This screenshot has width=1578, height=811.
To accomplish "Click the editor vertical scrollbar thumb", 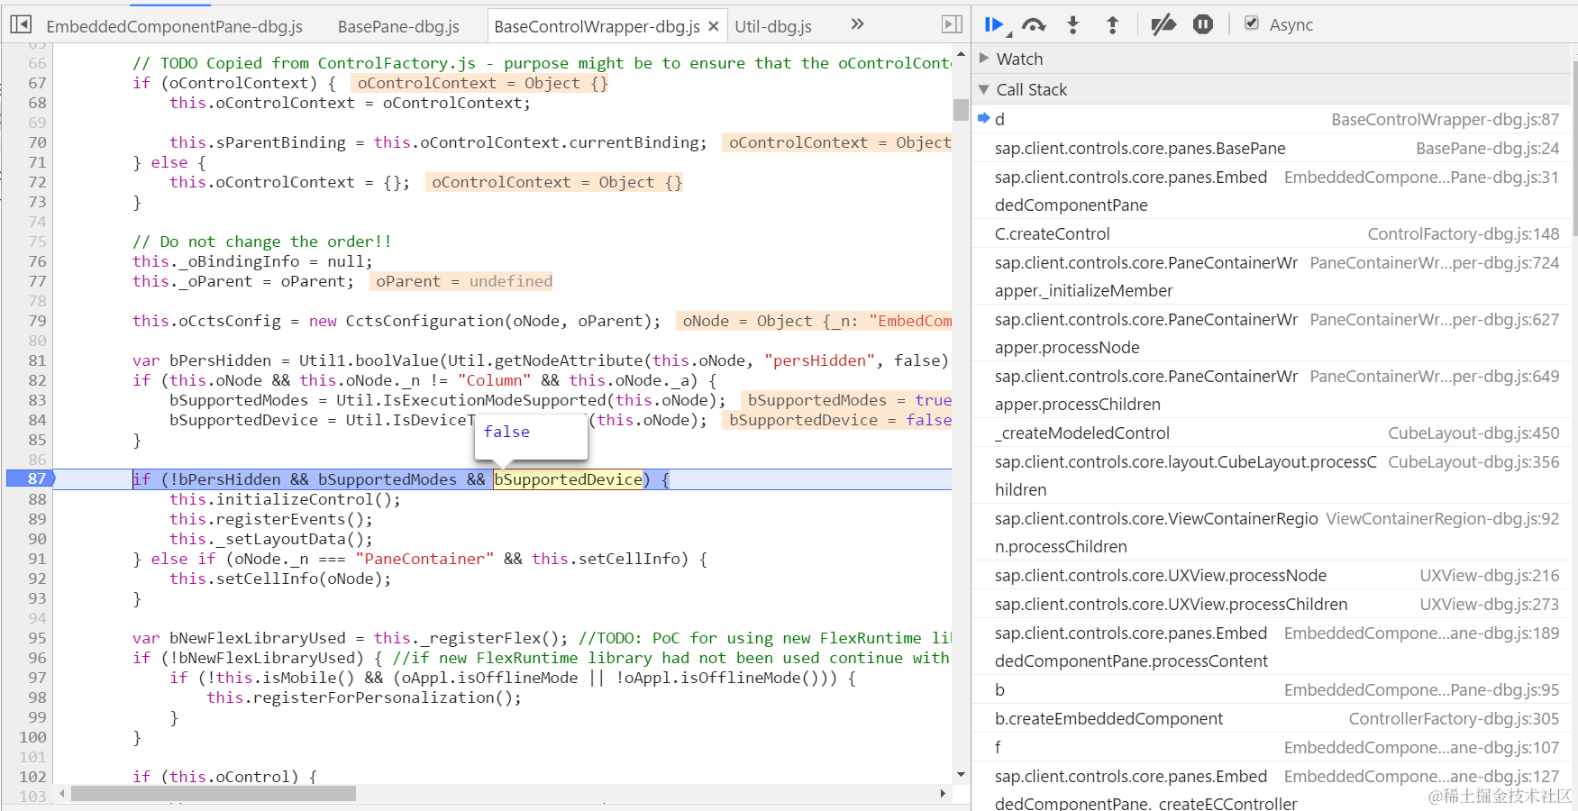I will (961, 110).
